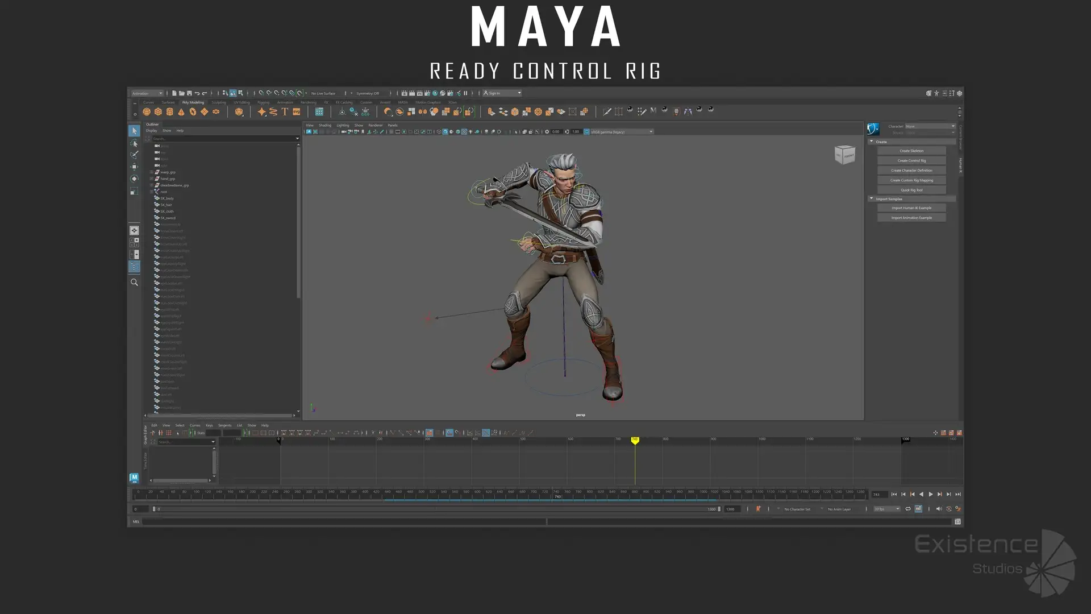Viewport: 1091px width, 614px height.
Task: Switch to the Rigging shelf tab
Action: [x=263, y=102]
